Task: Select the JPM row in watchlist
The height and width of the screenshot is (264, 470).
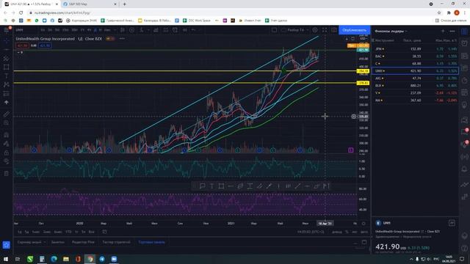Action: (415, 49)
